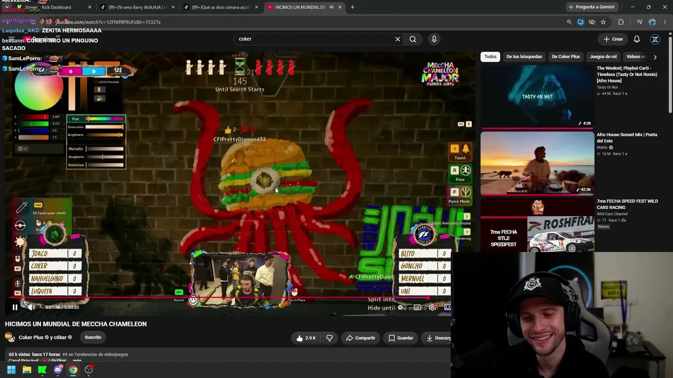Click the video title 'HICIMOS UN MUNDIAL DE MECCHA CHAMELEON'

point(76,324)
